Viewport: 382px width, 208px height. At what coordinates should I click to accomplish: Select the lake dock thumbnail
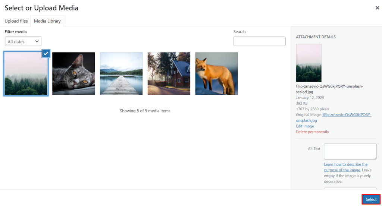tap(121, 73)
